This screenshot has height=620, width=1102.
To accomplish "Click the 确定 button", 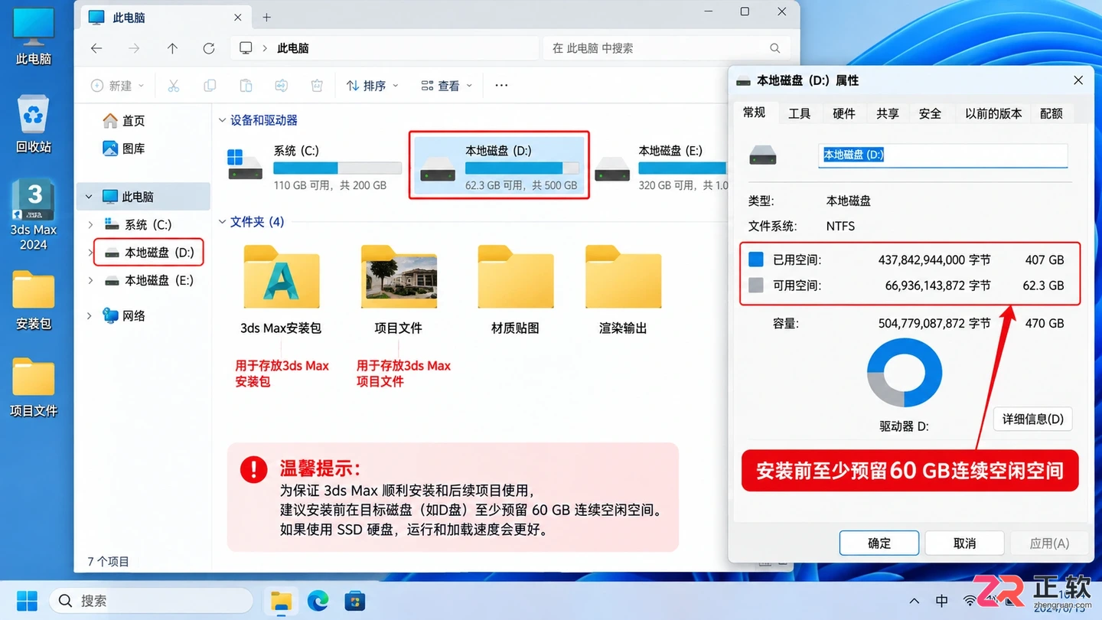I will coord(879,543).
